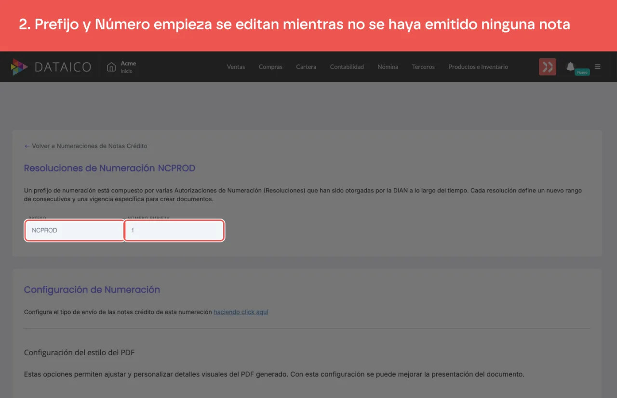
Task: Click the 'Configuración de Numeración' heading
Action: (92, 290)
